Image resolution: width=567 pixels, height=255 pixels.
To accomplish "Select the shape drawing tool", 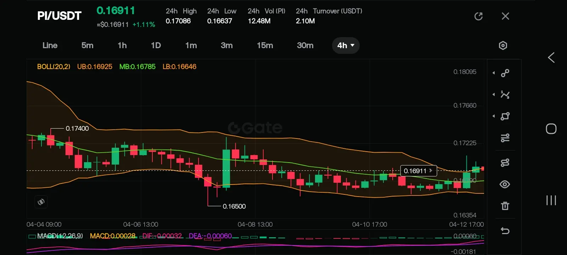I will coord(505,116).
